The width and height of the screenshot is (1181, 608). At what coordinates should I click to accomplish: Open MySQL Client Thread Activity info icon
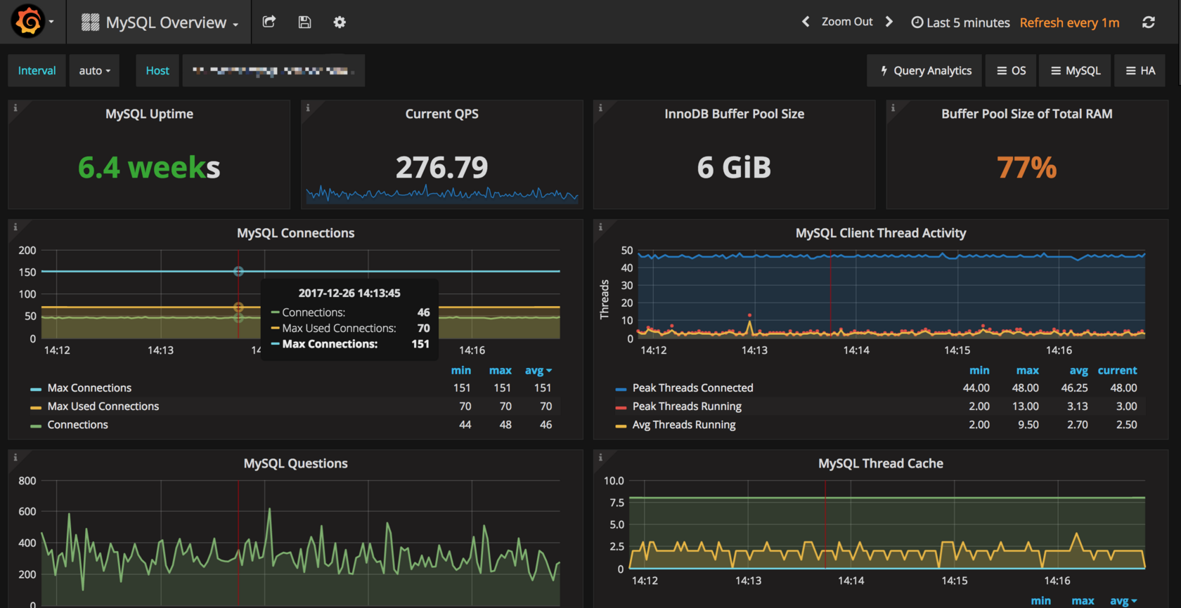(x=600, y=227)
